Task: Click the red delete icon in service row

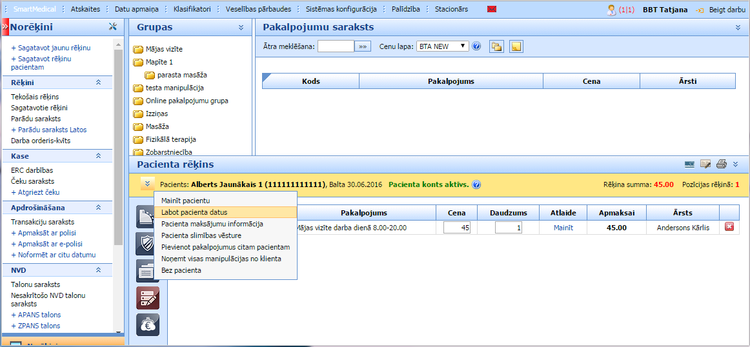Action: [x=729, y=226]
